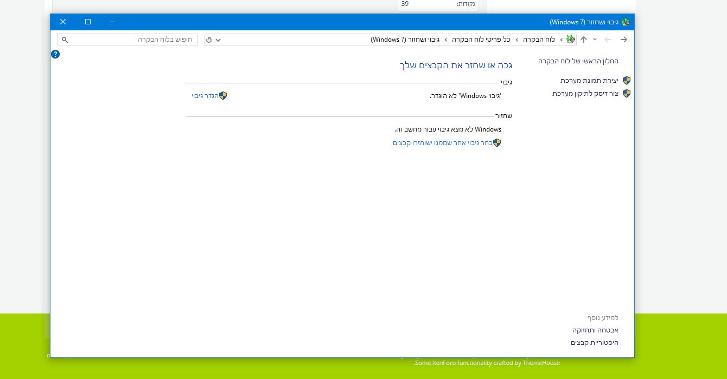Click heading 'גבה או שחזר את הקבצים שלך'
Screen dimensions: 727x379
click(x=456, y=66)
